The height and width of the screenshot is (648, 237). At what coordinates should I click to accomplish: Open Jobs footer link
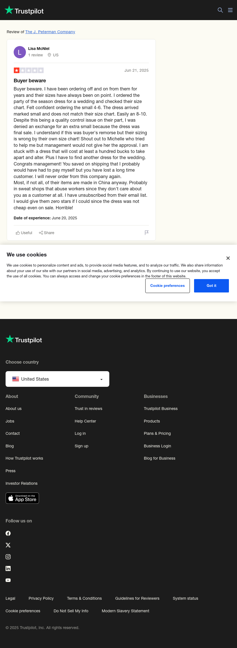pyautogui.click(x=10, y=421)
